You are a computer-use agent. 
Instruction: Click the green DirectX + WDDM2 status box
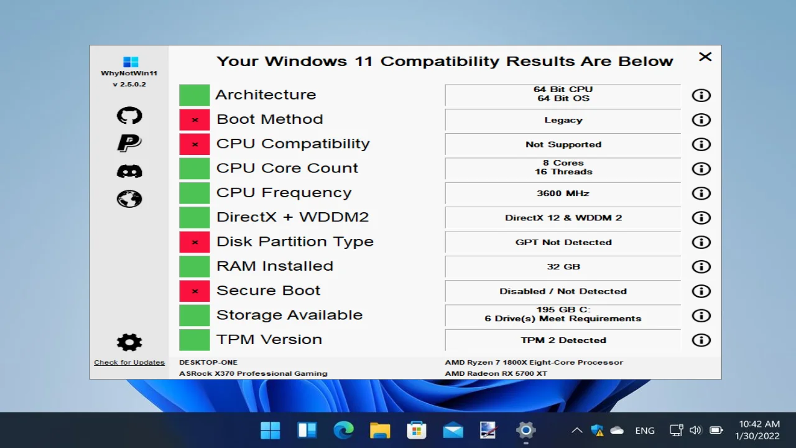pyautogui.click(x=195, y=218)
